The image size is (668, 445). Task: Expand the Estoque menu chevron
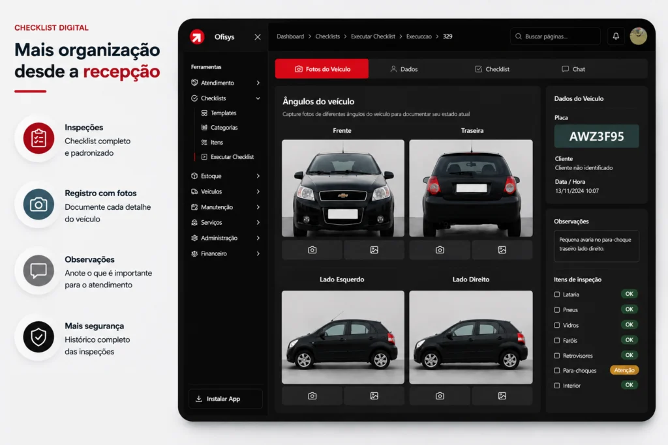[258, 176]
